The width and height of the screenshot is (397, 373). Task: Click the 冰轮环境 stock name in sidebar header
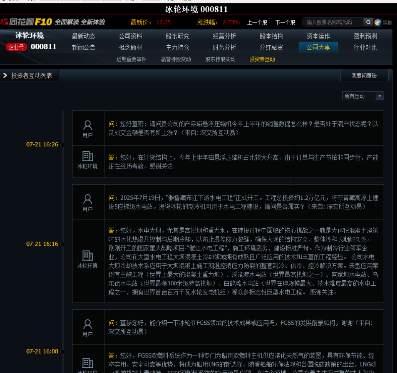(x=30, y=35)
